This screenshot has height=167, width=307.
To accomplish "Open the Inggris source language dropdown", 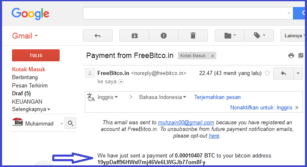I will point(108,97).
